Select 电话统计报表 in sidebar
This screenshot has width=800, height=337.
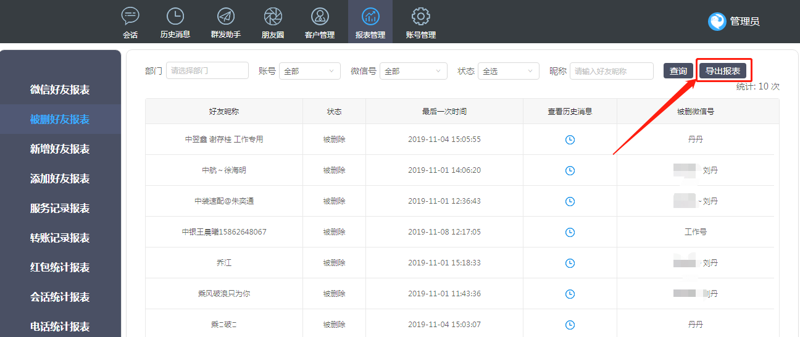[60, 326]
